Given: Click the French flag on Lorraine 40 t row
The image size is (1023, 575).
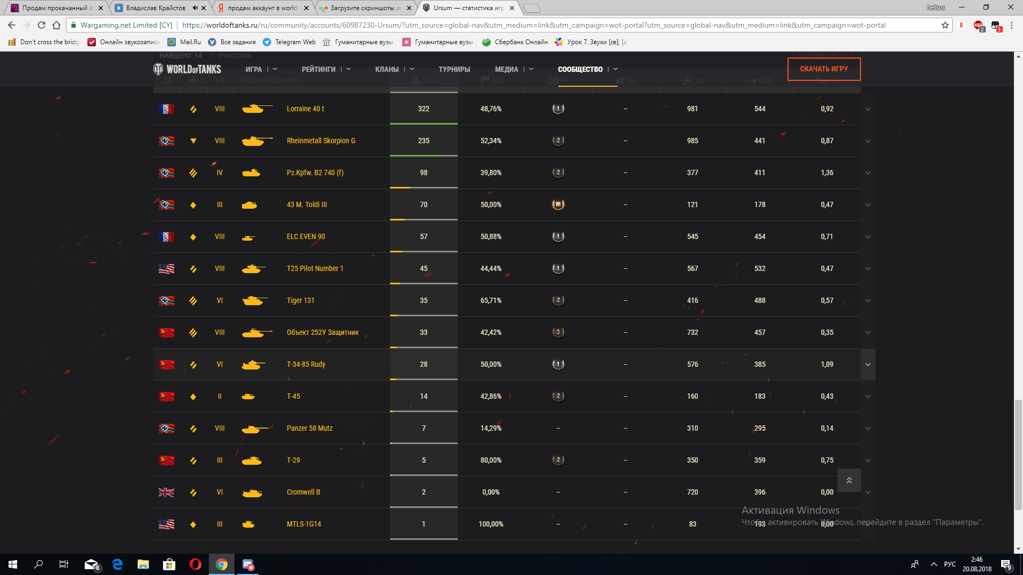Looking at the screenshot, I should pos(166,109).
